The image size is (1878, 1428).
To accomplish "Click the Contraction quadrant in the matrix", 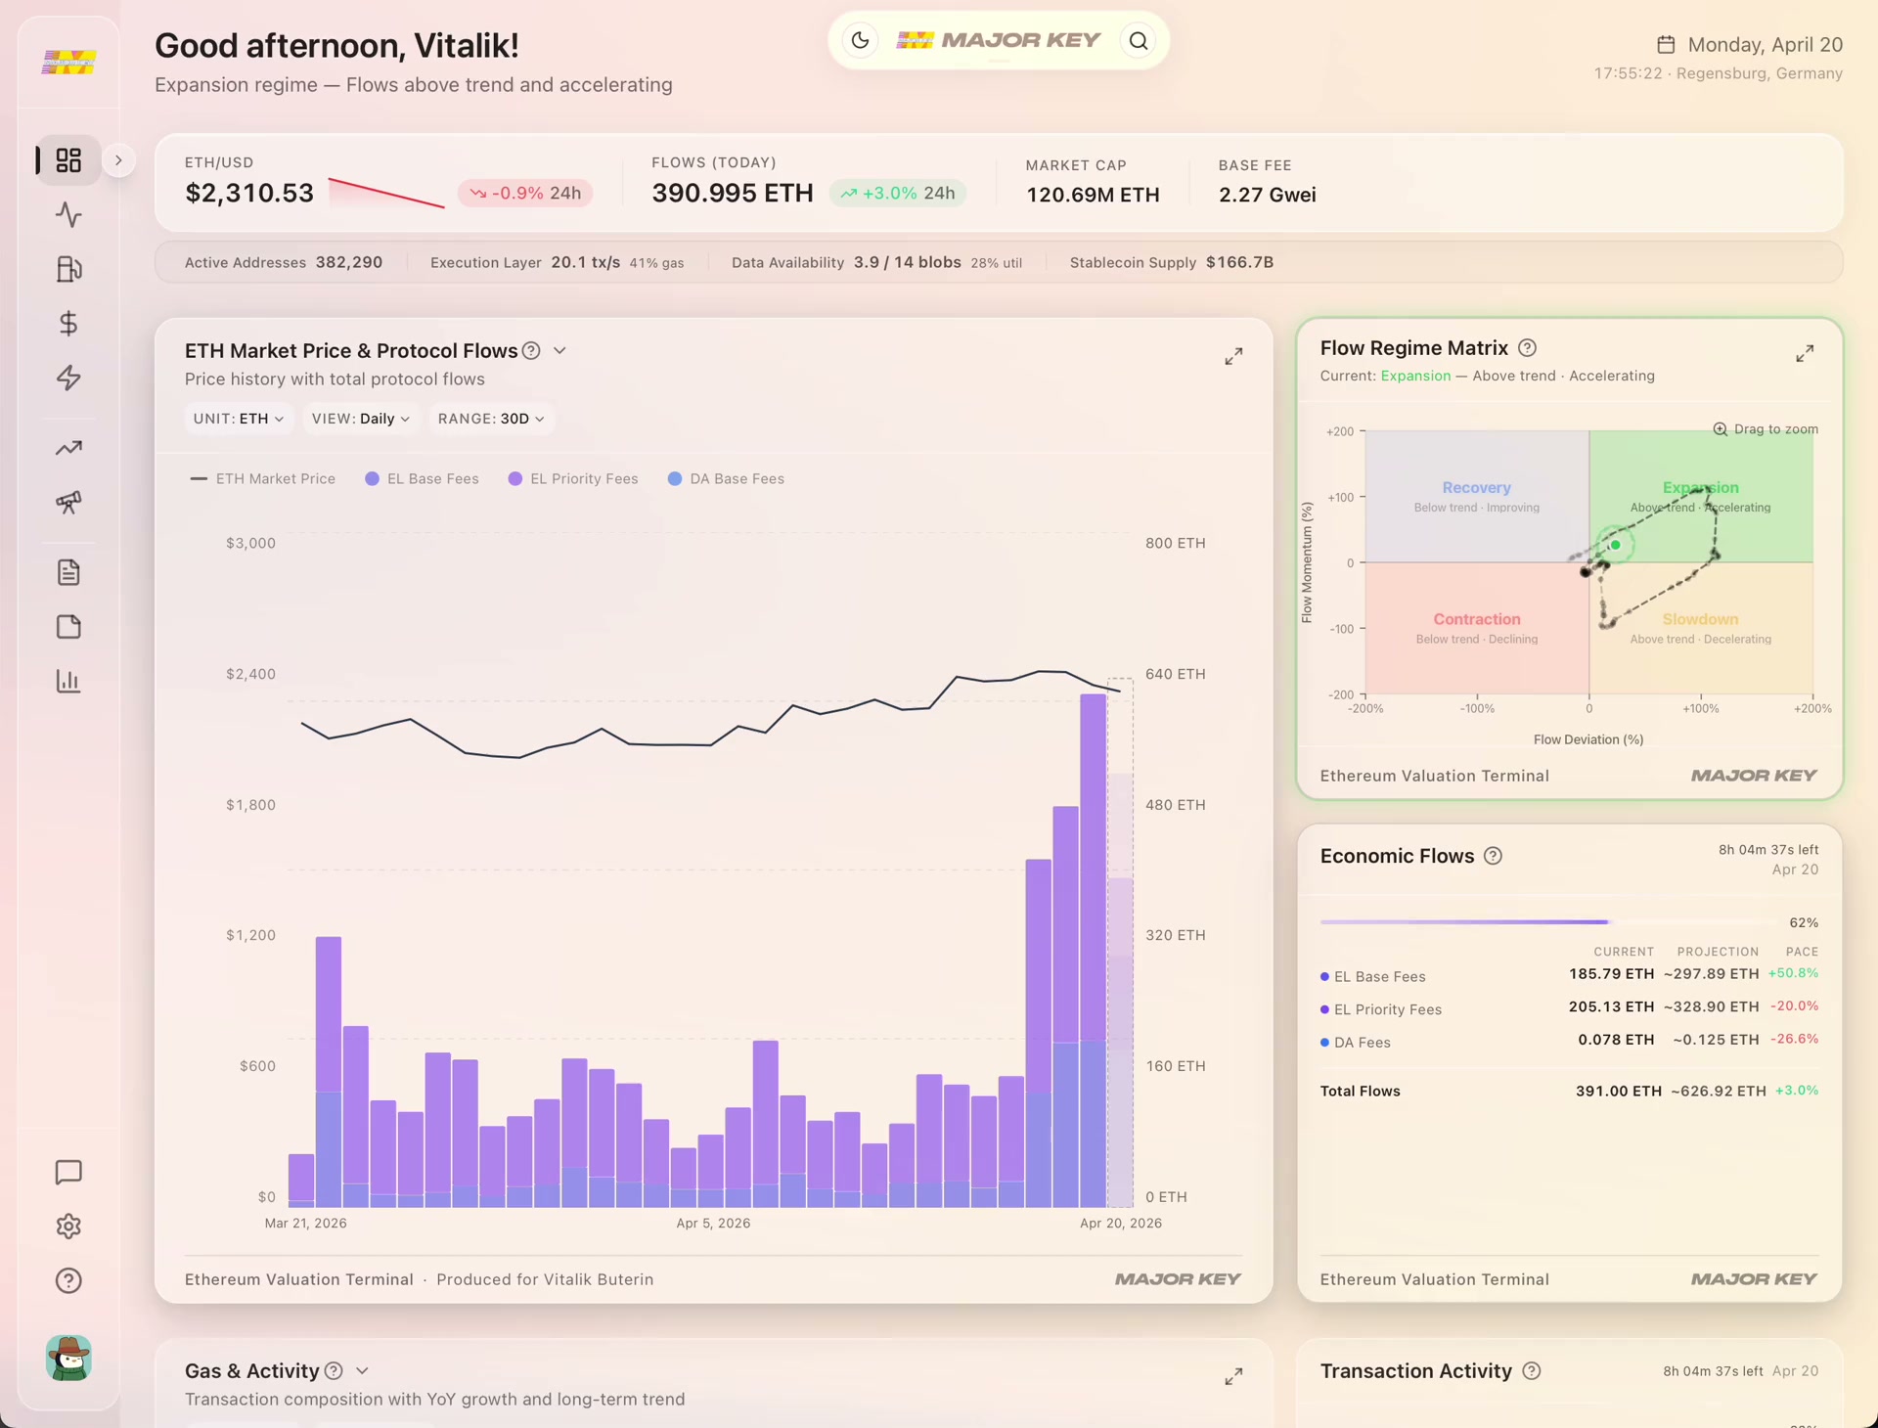I will click(1477, 628).
